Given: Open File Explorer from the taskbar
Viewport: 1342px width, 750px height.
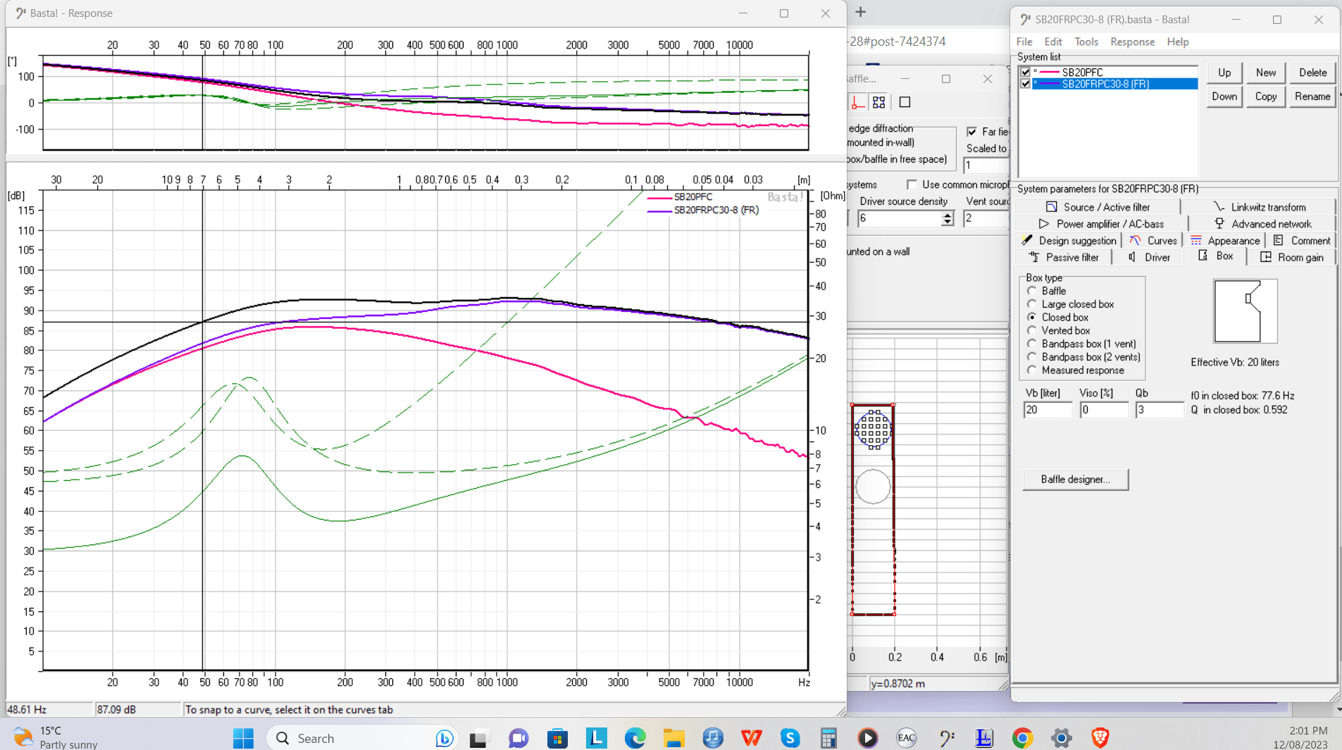Looking at the screenshot, I should [673, 738].
